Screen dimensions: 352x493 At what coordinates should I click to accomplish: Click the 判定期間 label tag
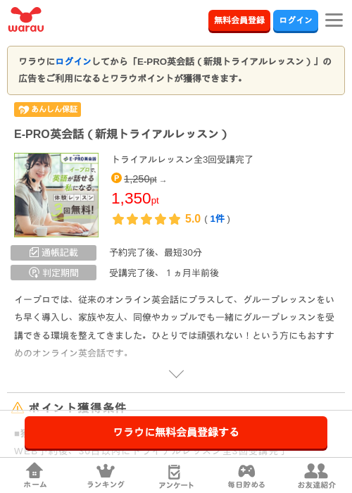pyautogui.click(x=54, y=273)
